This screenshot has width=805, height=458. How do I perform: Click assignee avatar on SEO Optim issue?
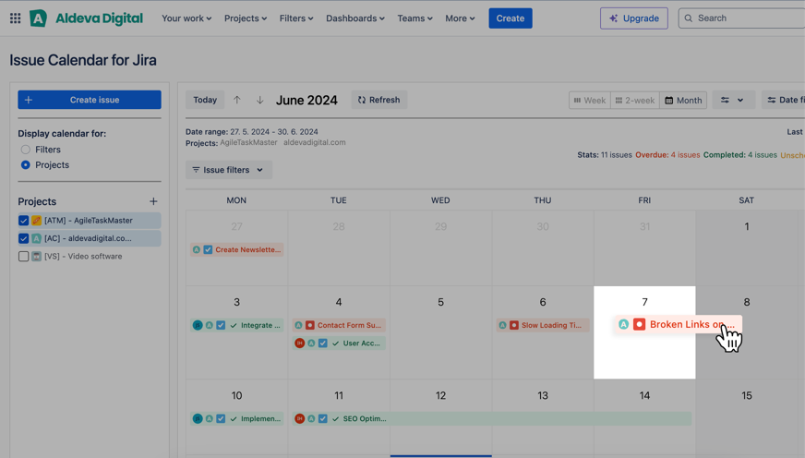[x=300, y=418]
